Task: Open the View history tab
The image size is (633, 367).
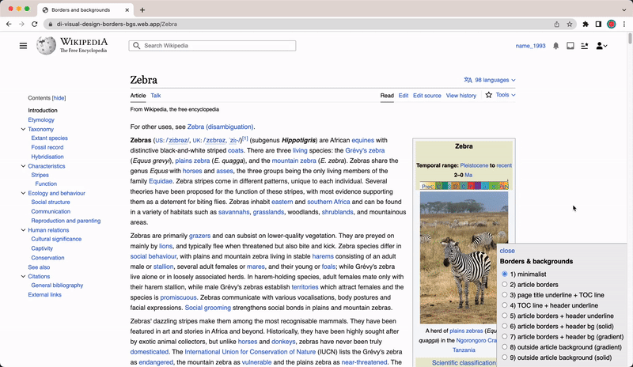Action: pyautogui.click(x=461, y=96)
